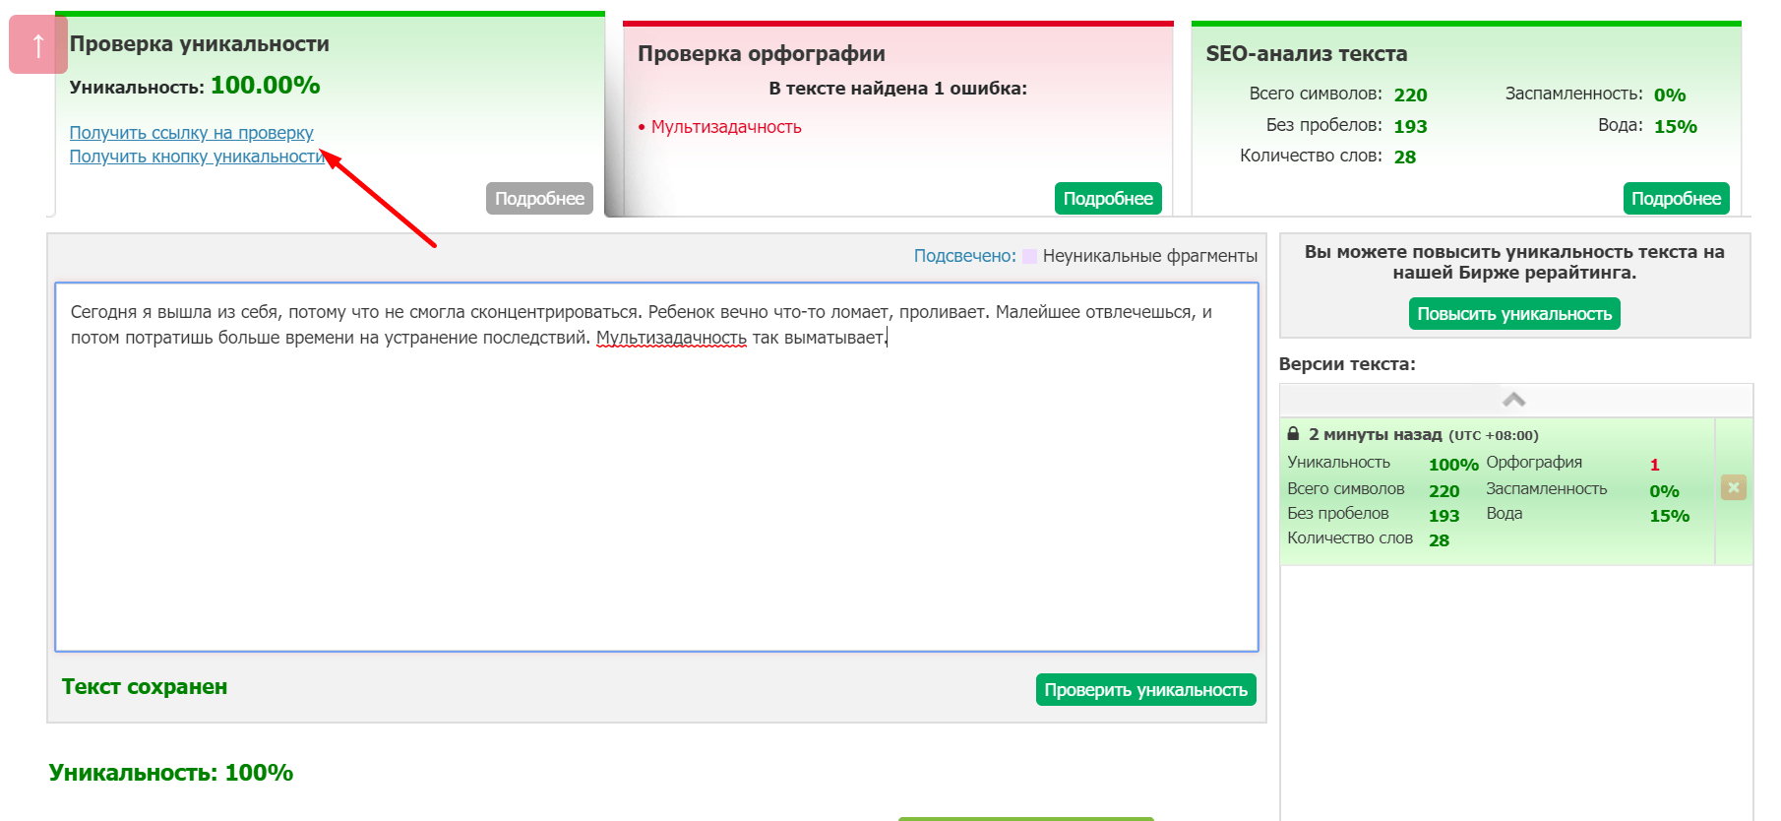Click the purple non-unique fragments color swatch
Image resolution: width=1781 pixels, height=821 pixels.
(1029, 256)
